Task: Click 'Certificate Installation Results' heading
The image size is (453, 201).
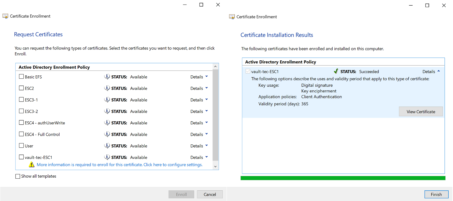Action: (277, 35)
